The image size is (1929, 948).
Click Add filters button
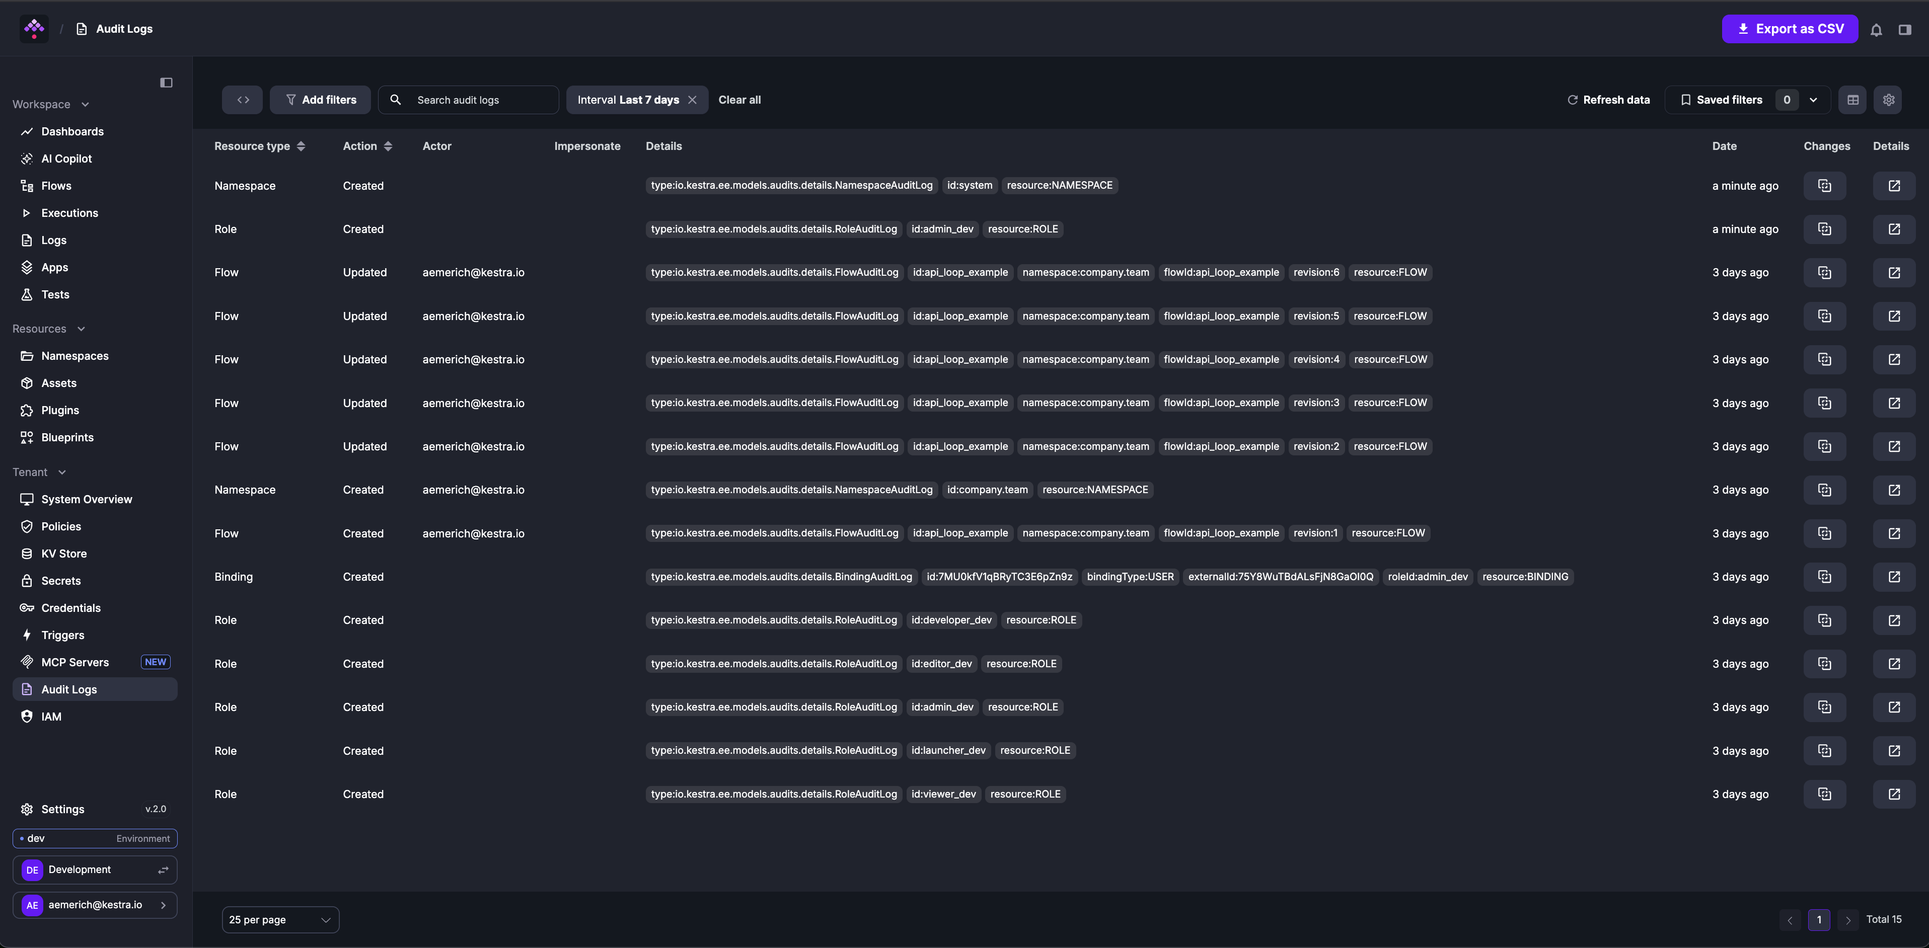click(x=321, y=100)
